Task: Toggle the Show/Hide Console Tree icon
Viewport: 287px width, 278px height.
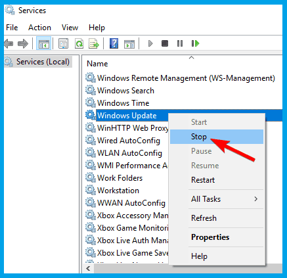Action: coord(44,43)
